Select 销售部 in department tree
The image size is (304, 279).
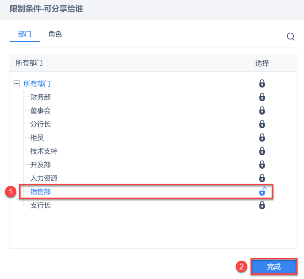point(41,192)
